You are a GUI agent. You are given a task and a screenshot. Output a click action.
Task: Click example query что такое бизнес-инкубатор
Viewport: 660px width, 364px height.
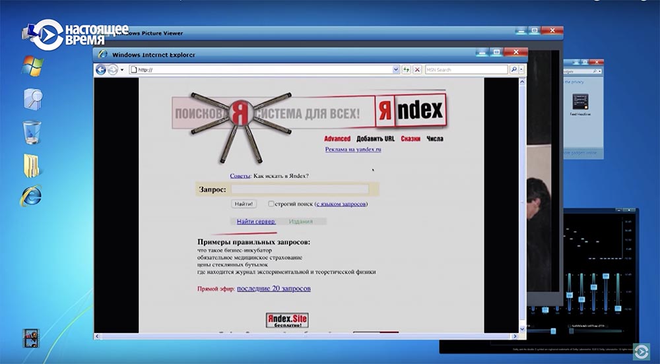tap(234, 250)
